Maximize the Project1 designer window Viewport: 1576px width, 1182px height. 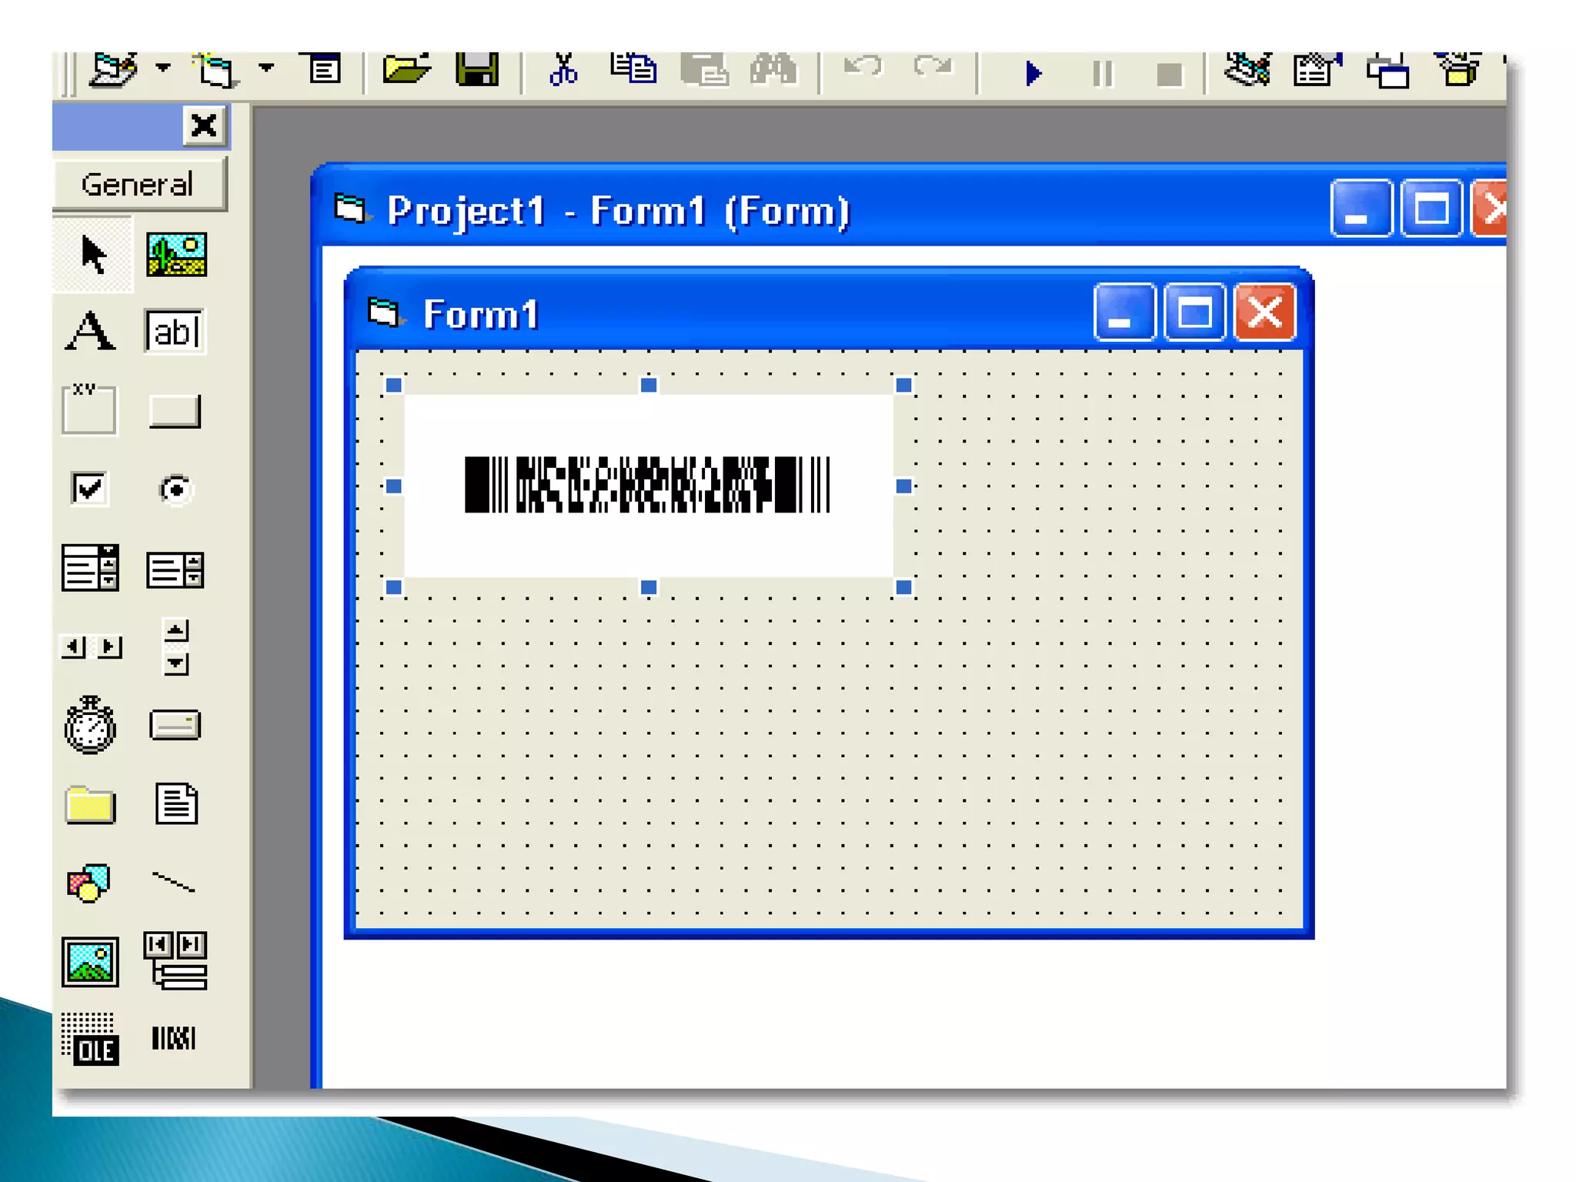click(x=1431, y=209)
